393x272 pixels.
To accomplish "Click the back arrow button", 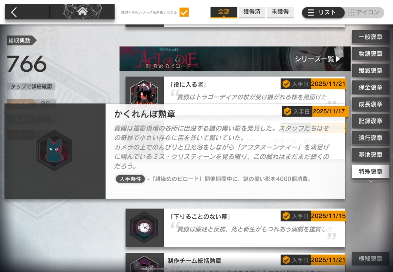I will (15, 12).
